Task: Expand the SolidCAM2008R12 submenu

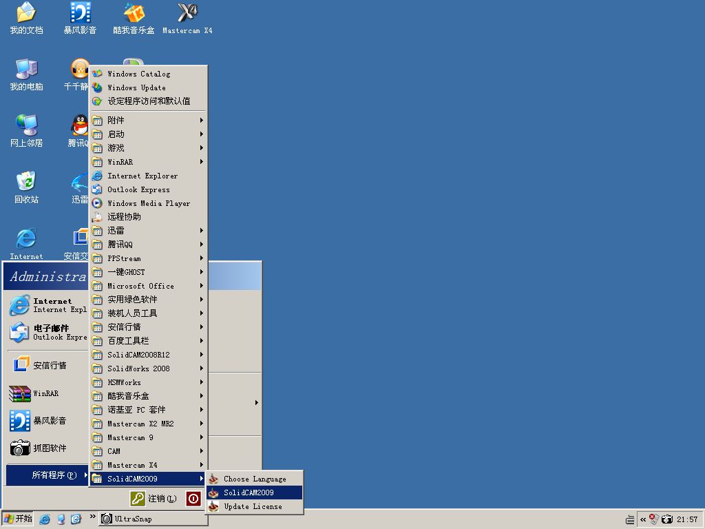Action: pyautogui.click(x=149, y=355)
